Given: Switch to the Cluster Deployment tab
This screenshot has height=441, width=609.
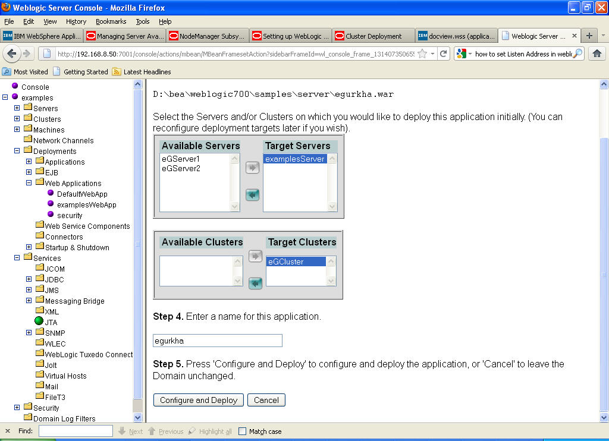Looking at the screenshot, I should 373,36.
